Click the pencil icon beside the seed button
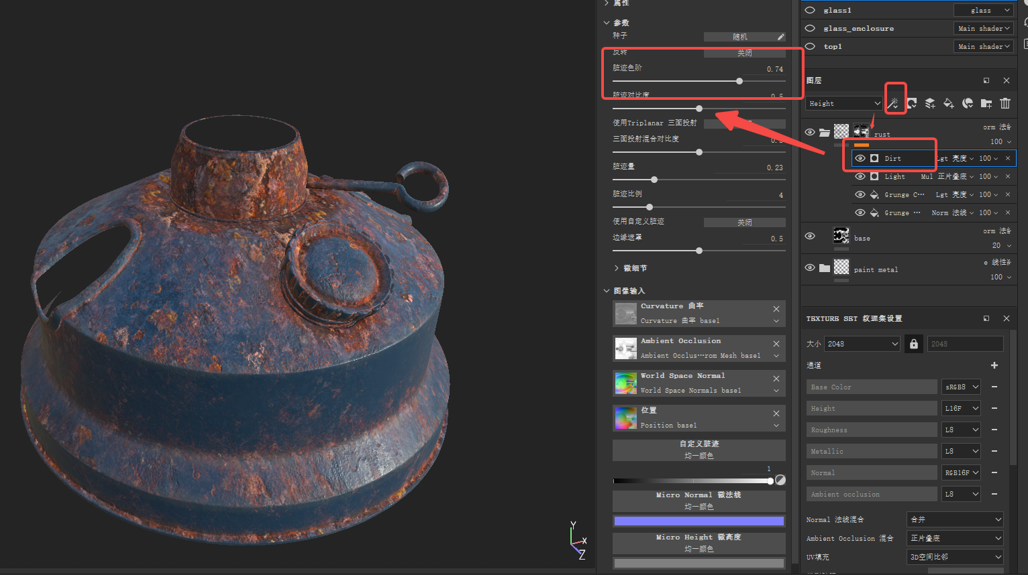Image resolution: width=1028 pixels, height=575 pixels. click(780, 37)
